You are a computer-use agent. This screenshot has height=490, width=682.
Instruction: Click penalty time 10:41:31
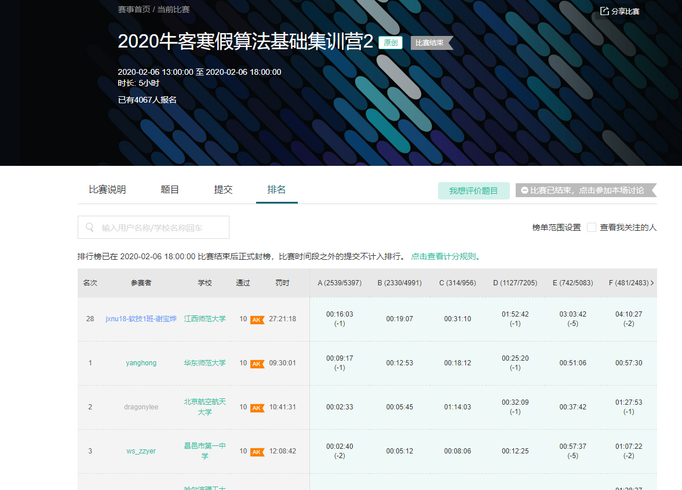[x=282, y=407]
